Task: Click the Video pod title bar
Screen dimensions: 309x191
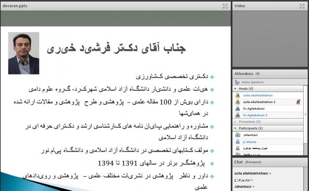Action: point(264,6)
